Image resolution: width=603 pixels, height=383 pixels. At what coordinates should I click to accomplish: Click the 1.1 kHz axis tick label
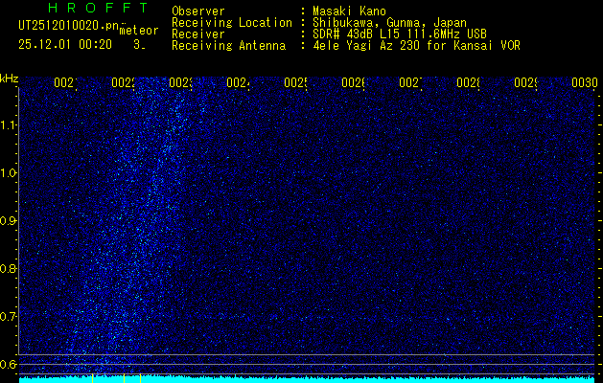[x=8, y=125]
